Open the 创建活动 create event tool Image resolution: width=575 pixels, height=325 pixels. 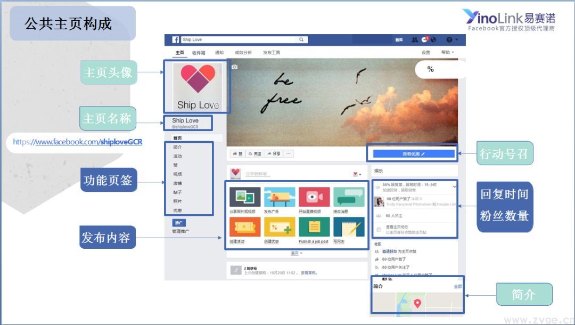[x=245, y=226]
